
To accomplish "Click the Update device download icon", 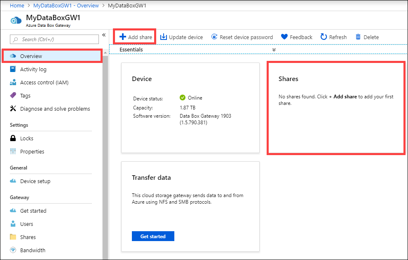I will (x=164, y=37).
